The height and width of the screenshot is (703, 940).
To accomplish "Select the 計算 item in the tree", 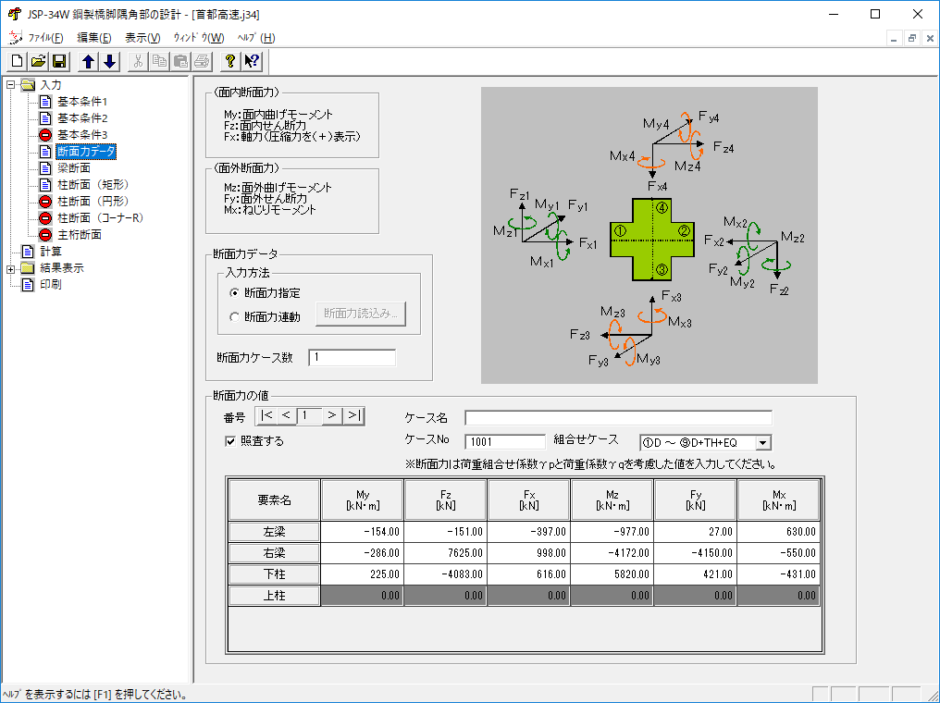I will pyautogui.click(x=51, y=252).
